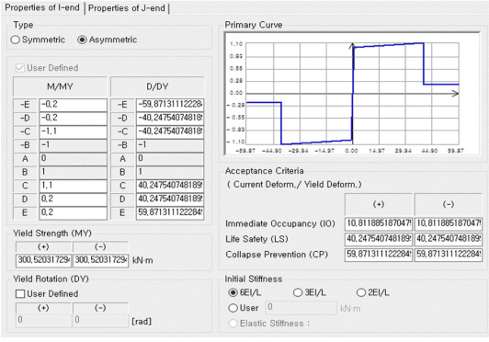This screenshot has width=489, height=342.
Task: Switch to Properties of J-end tab
Action: coord(126,8)
